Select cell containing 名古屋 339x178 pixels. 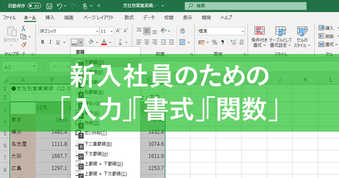(23, 144)
